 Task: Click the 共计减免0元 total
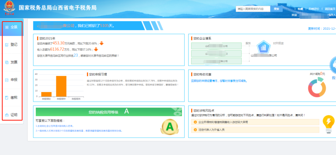[x=317, y=74]
